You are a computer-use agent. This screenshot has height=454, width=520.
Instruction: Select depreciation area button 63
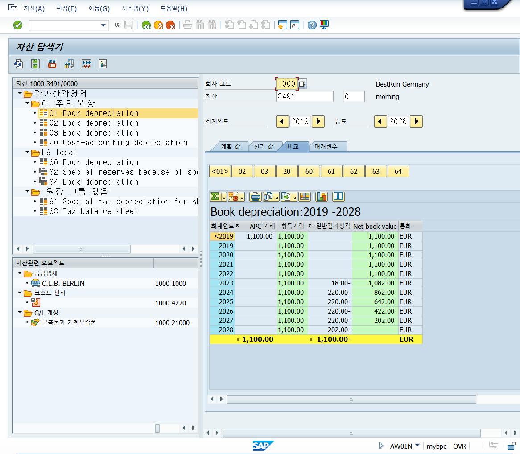coord(376,171)
